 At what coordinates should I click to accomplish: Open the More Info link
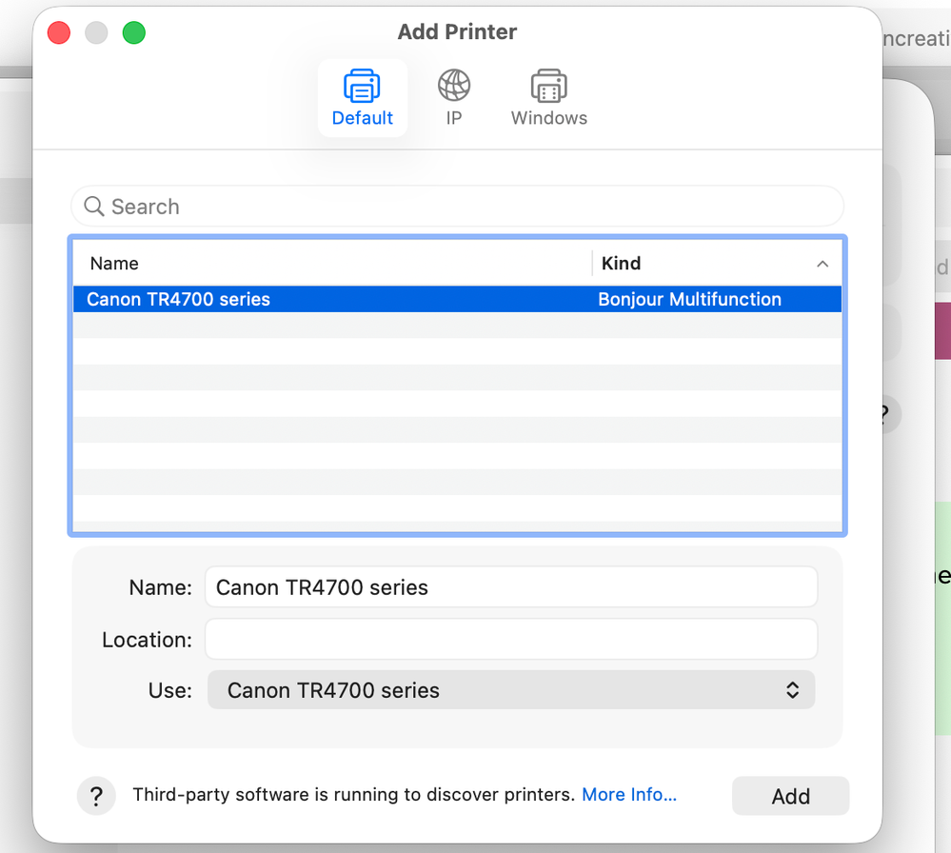[x=629, y=794]
